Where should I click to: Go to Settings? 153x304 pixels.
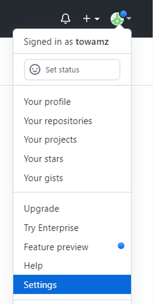click(72, 284)
